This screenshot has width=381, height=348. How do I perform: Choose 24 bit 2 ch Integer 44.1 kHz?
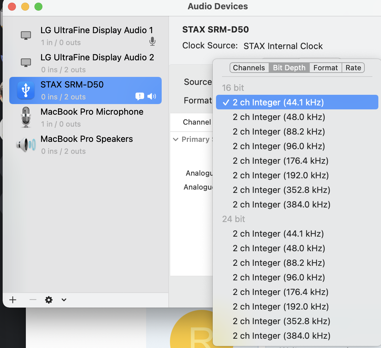(x=297, y=234)
